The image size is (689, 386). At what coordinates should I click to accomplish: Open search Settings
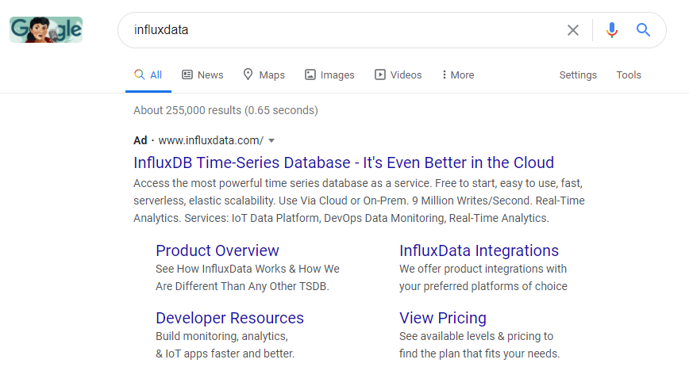coord(578,75)
